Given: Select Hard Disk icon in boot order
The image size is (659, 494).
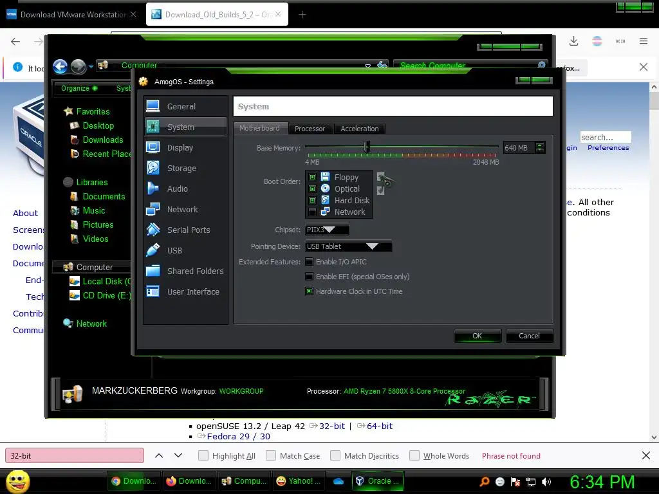Looking at the screenshot, I should point(325,200).
